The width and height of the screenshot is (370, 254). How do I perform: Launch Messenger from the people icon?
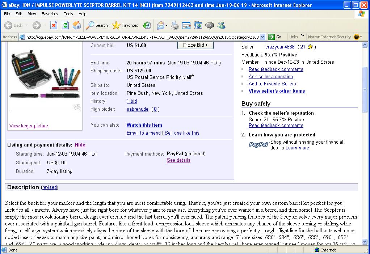[221, 25]
